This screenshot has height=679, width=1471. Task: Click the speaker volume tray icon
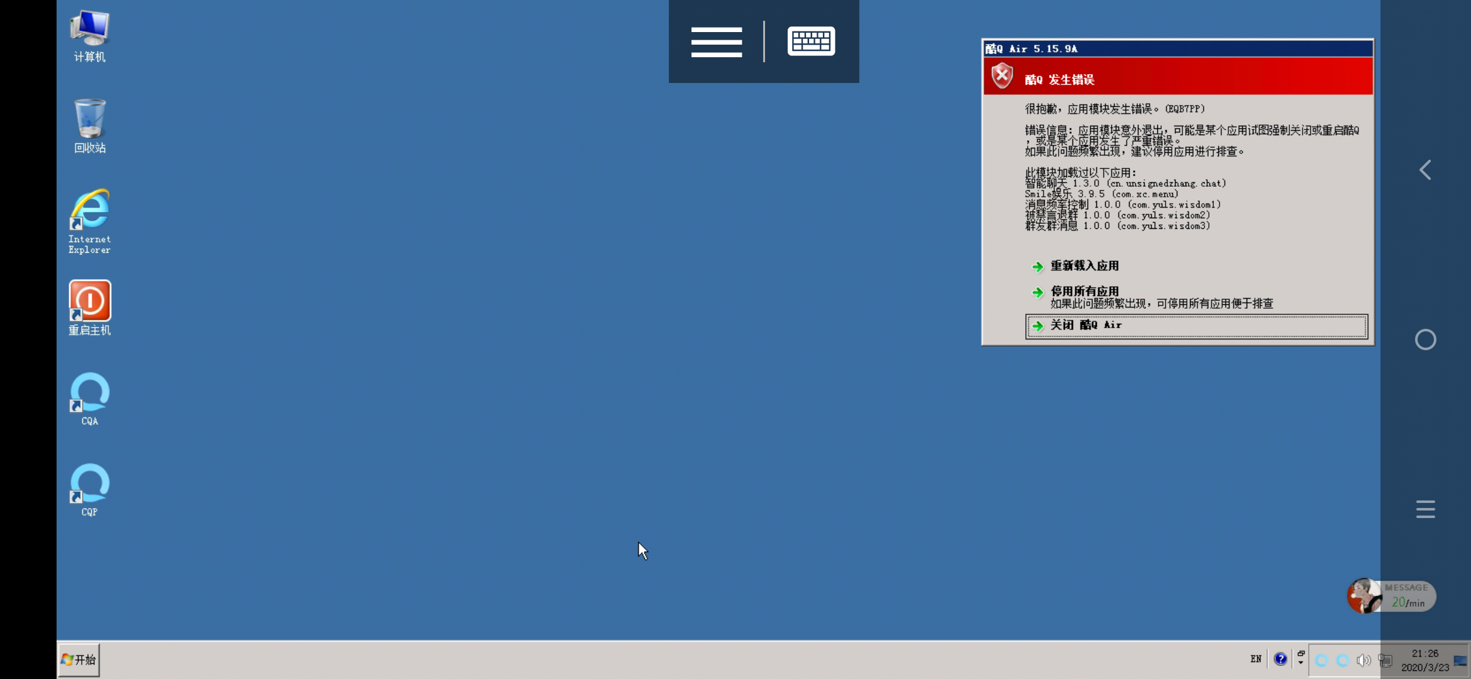click(x=1363, y=660)
